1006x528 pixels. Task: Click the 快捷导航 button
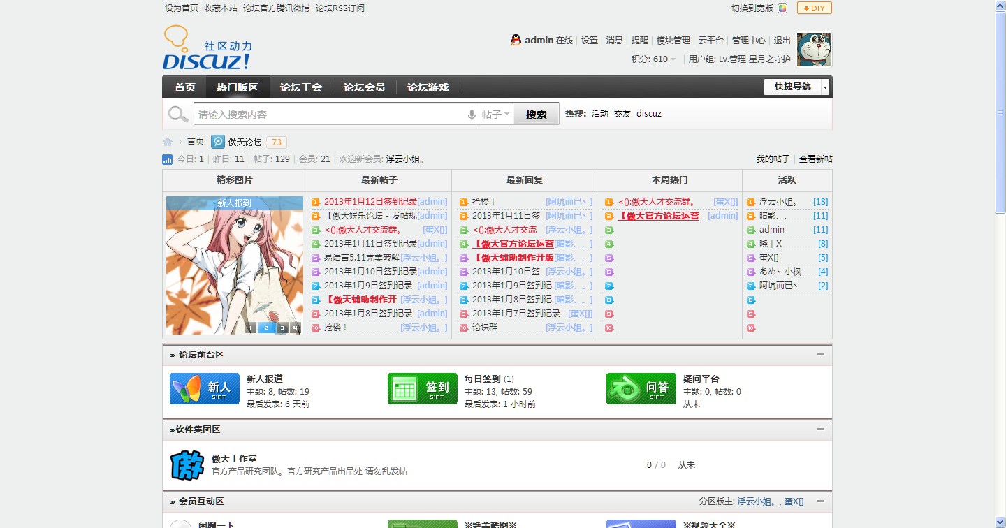(x=793, y=87)
